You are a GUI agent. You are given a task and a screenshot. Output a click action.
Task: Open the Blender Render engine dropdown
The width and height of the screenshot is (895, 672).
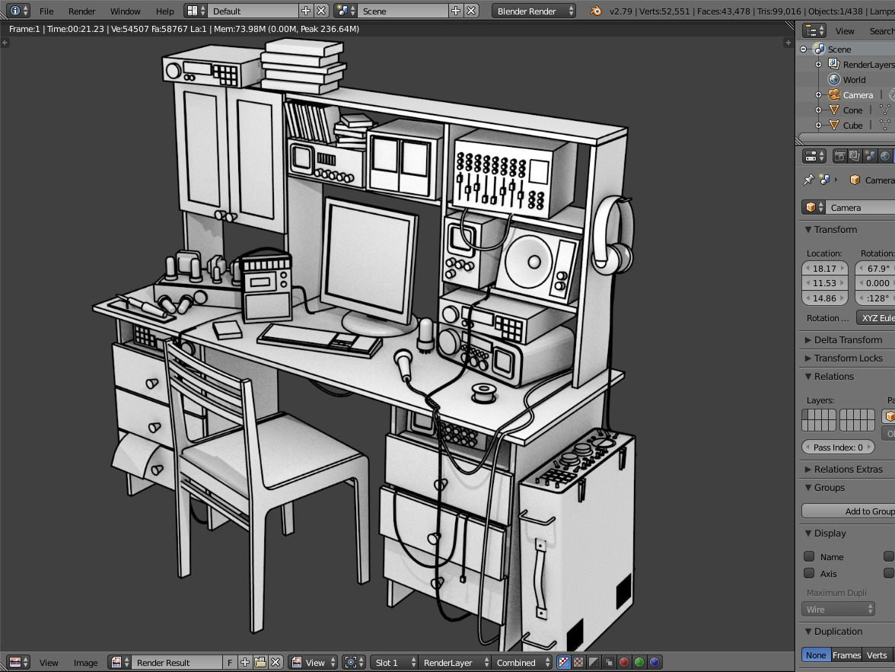point(533,11)
